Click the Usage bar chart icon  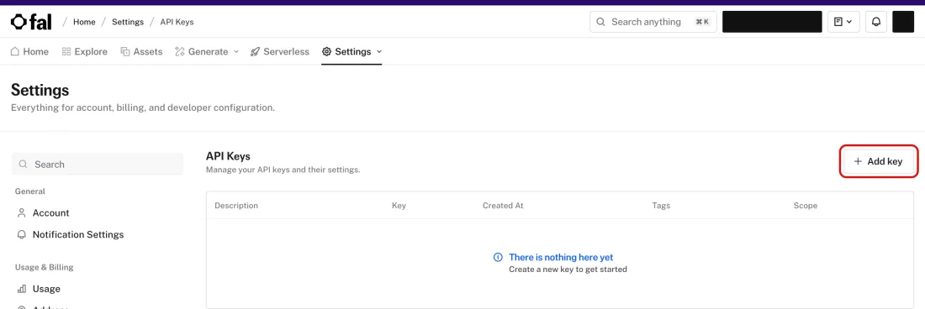pyautogui.click(x=22, y=289)
